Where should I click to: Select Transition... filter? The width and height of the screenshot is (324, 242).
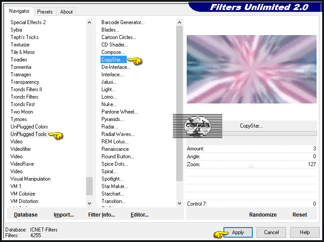[113, 201]
